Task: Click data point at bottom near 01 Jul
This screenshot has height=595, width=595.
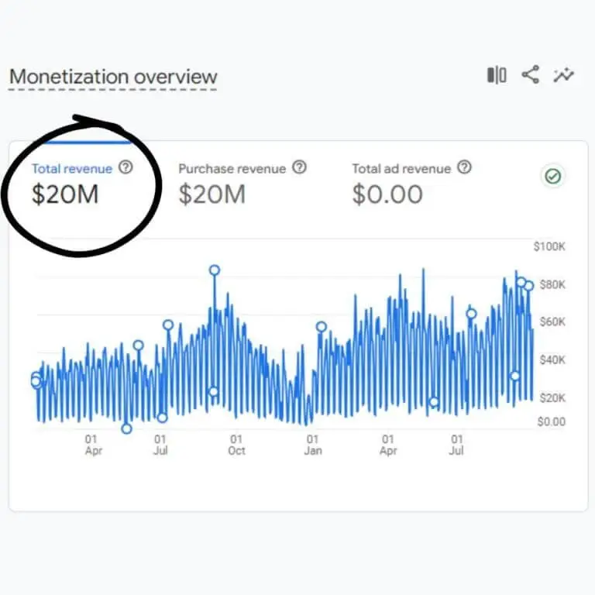Action: [162, 418]
